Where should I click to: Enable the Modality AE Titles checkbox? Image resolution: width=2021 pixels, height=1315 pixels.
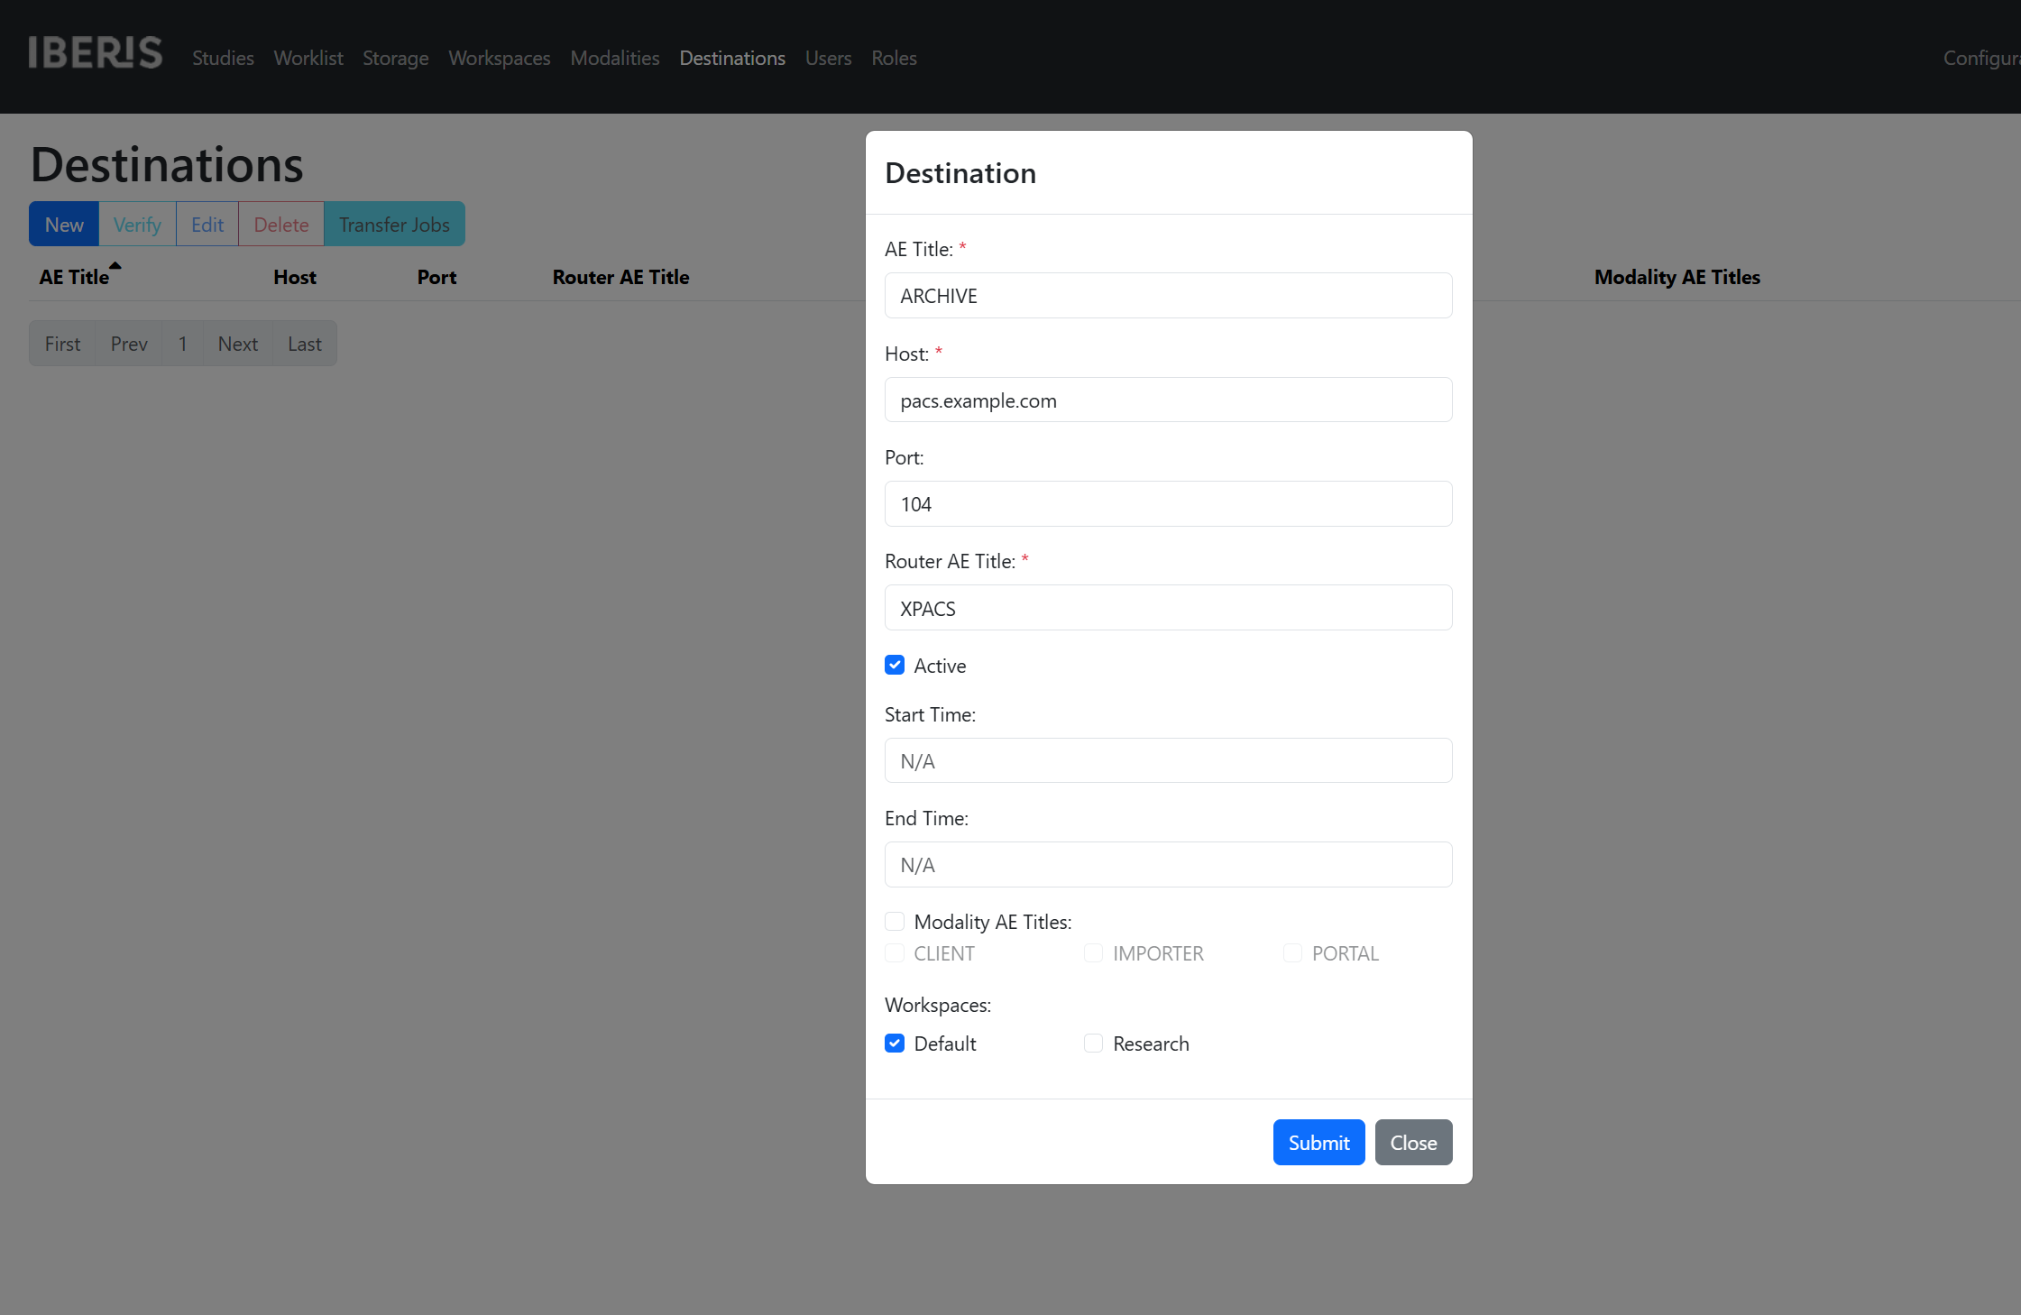tap(895, 921)
